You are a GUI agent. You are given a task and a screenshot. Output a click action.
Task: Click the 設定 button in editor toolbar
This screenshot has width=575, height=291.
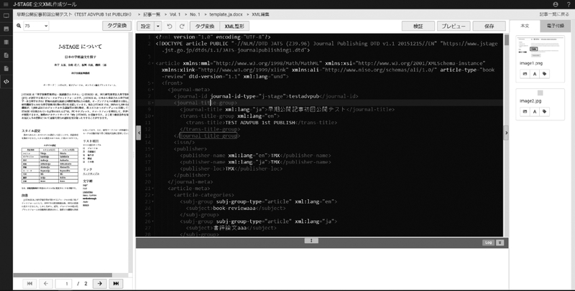[146, 26]
